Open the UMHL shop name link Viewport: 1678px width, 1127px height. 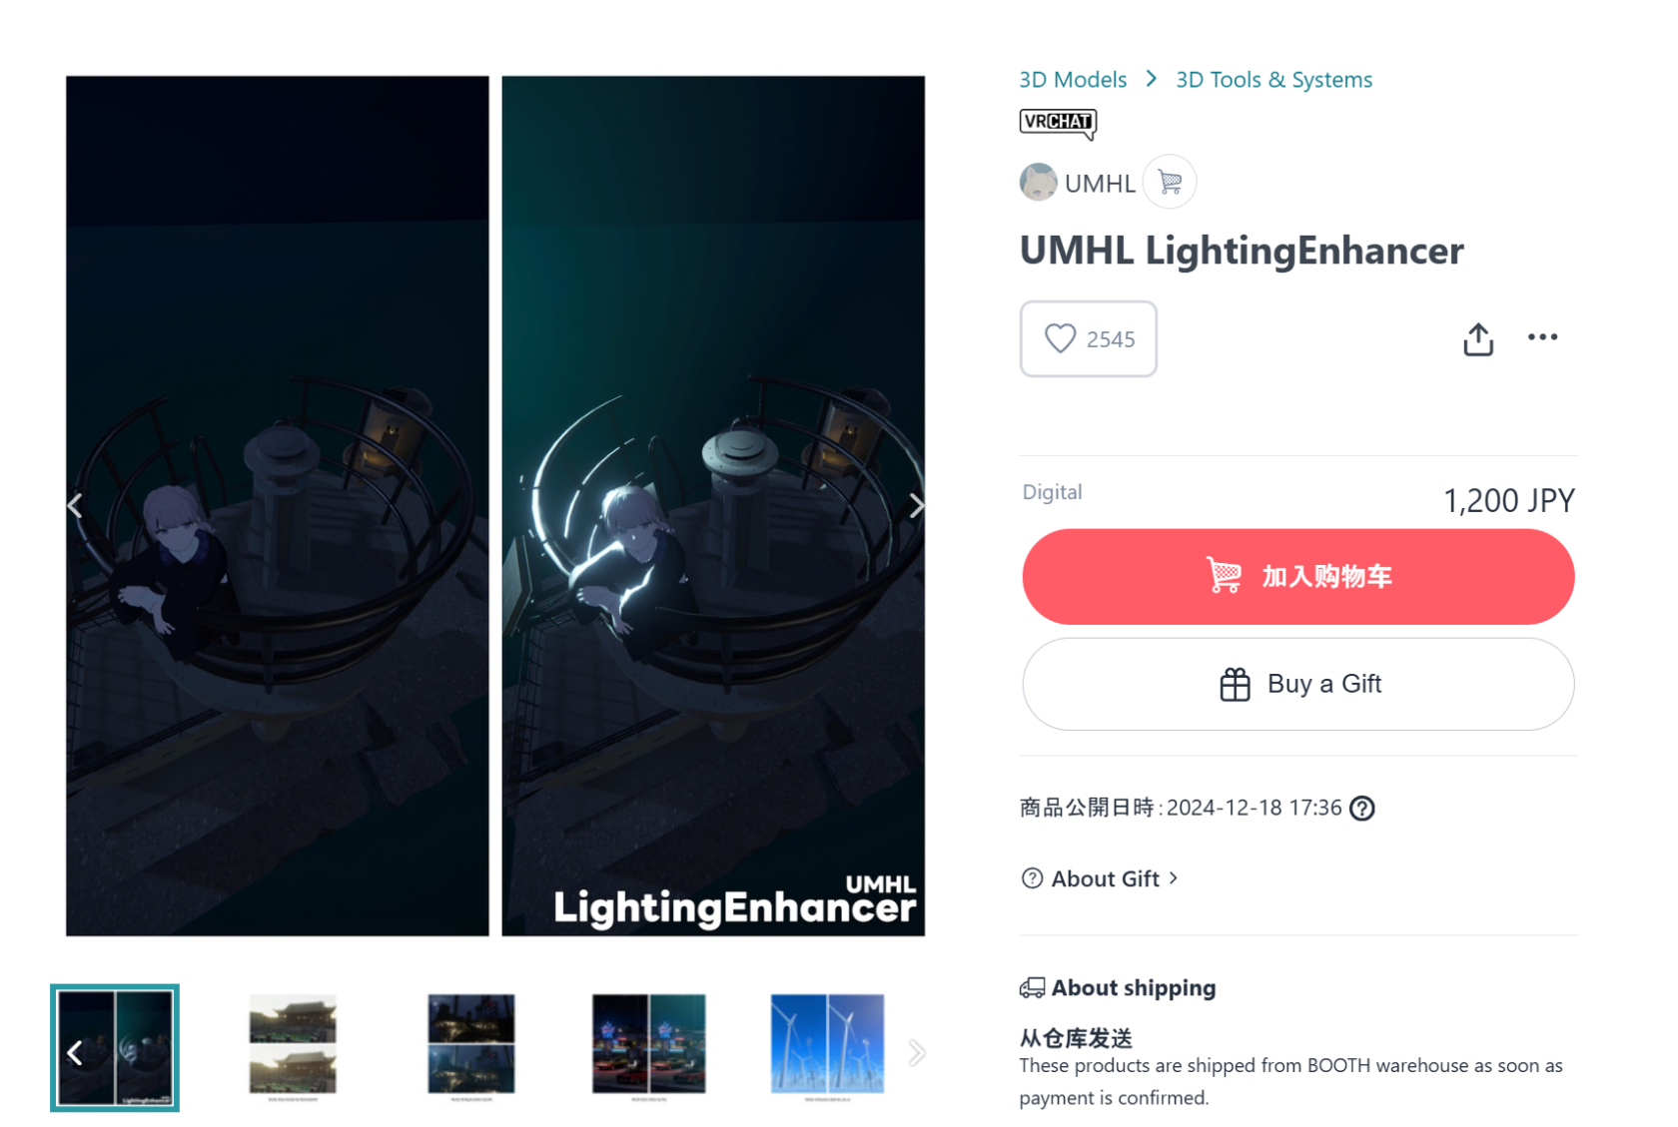pos(1100,184)
